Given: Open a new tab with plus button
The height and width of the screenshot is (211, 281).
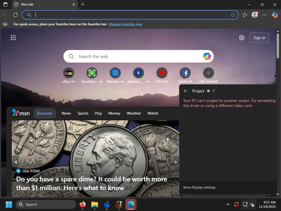Looking at the screenshot, I should pyautogui.click(x=83, y=4).
